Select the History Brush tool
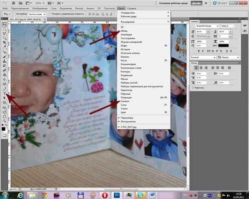Viewport: 249px width, 199px height. click(x=4, y=66)
